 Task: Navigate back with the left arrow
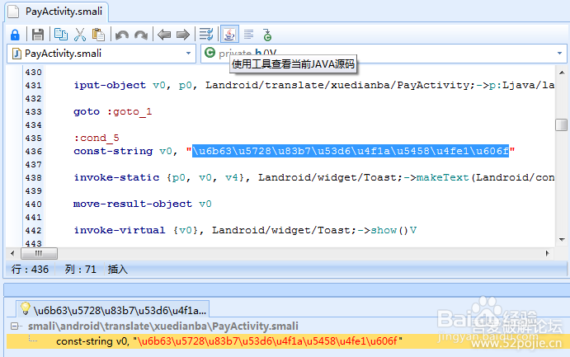click(164, 35)
